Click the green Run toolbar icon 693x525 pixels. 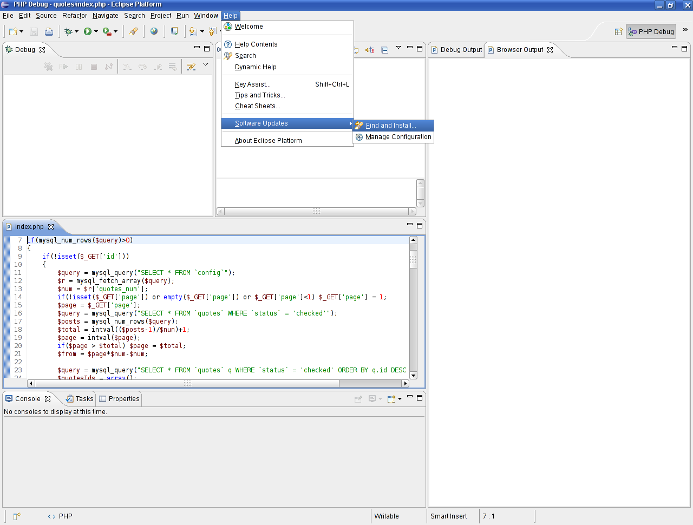pos(88,31)
